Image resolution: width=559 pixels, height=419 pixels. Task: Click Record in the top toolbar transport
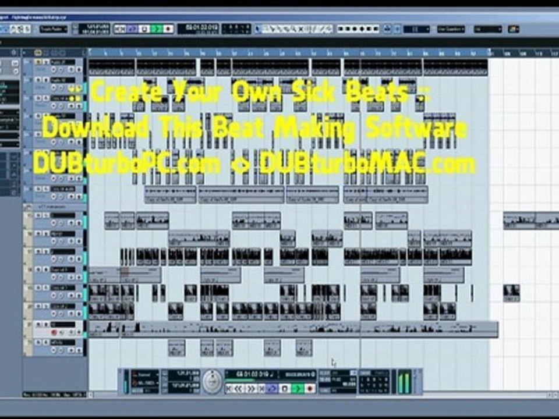[x=168, y=29]
